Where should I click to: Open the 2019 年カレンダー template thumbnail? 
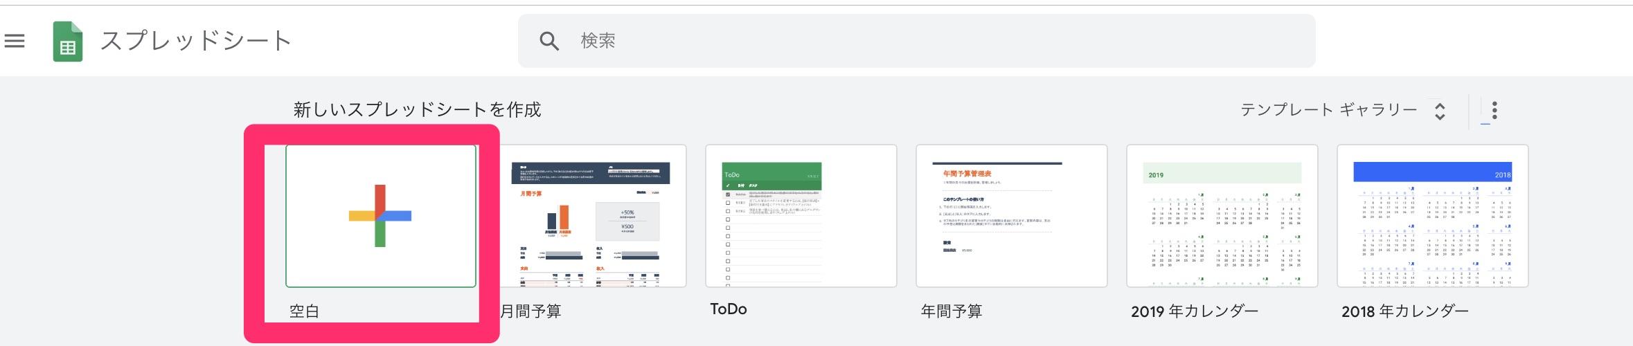tap(1222, 216)
